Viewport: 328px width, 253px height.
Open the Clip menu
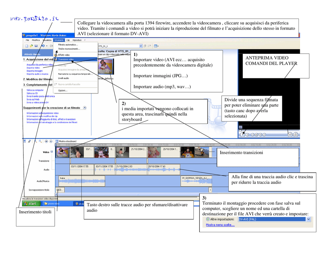click(68, 40)
